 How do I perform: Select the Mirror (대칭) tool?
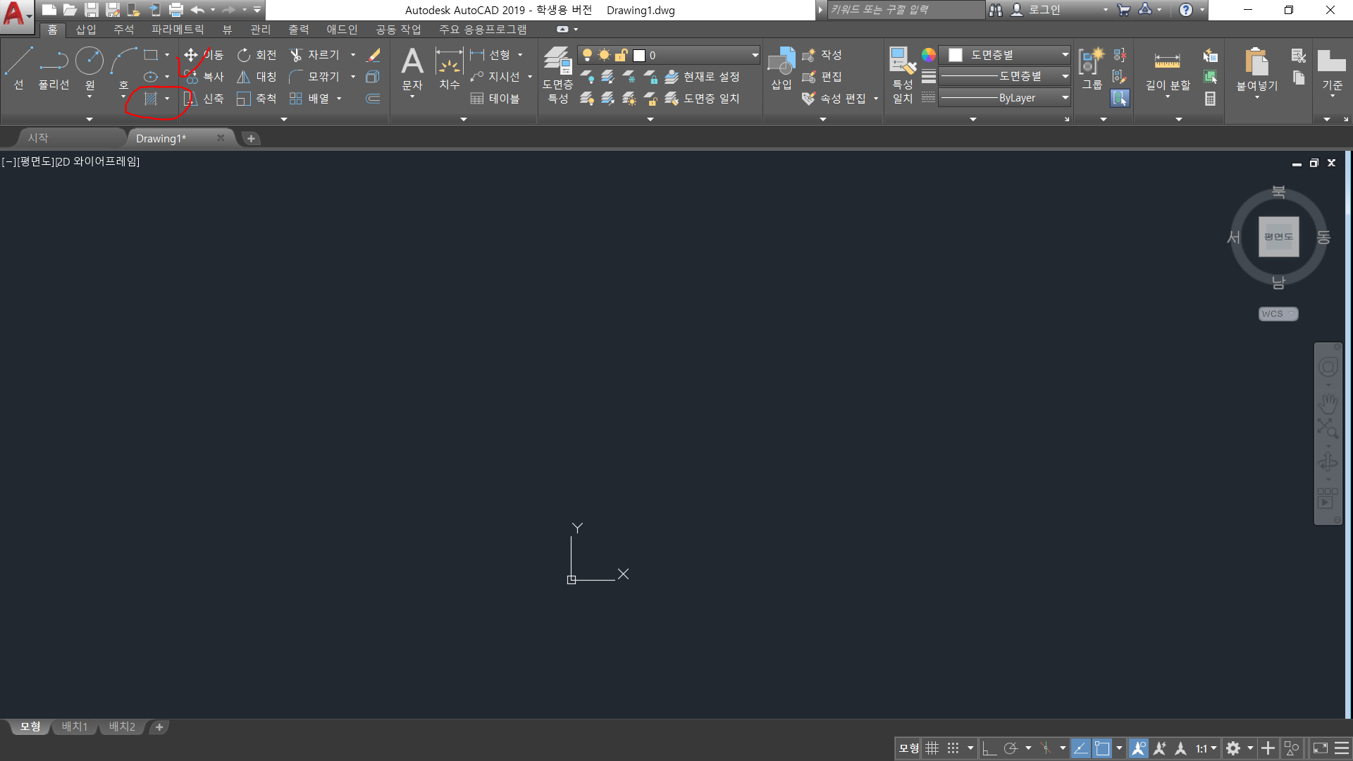click(x=257, y=77)
